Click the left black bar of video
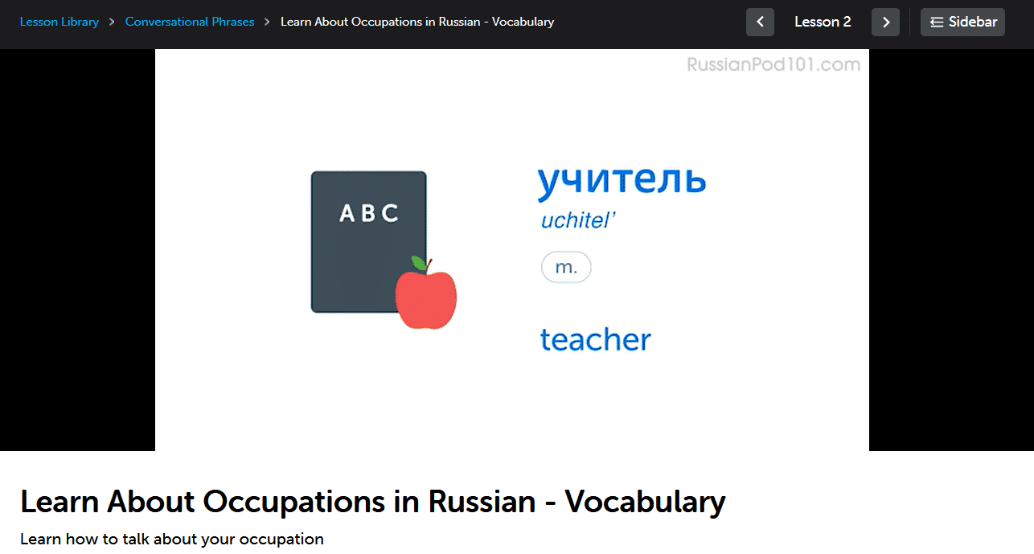1034x554 pixels. pyautogui.click(x=77, y=249)
